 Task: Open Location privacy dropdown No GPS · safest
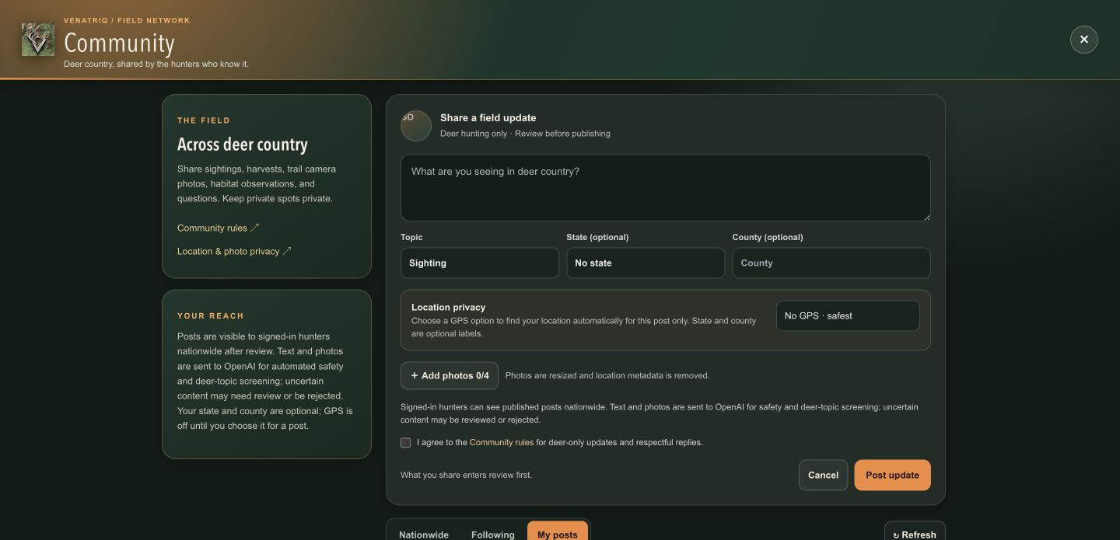pyautogui.click(x=848, y=315)
